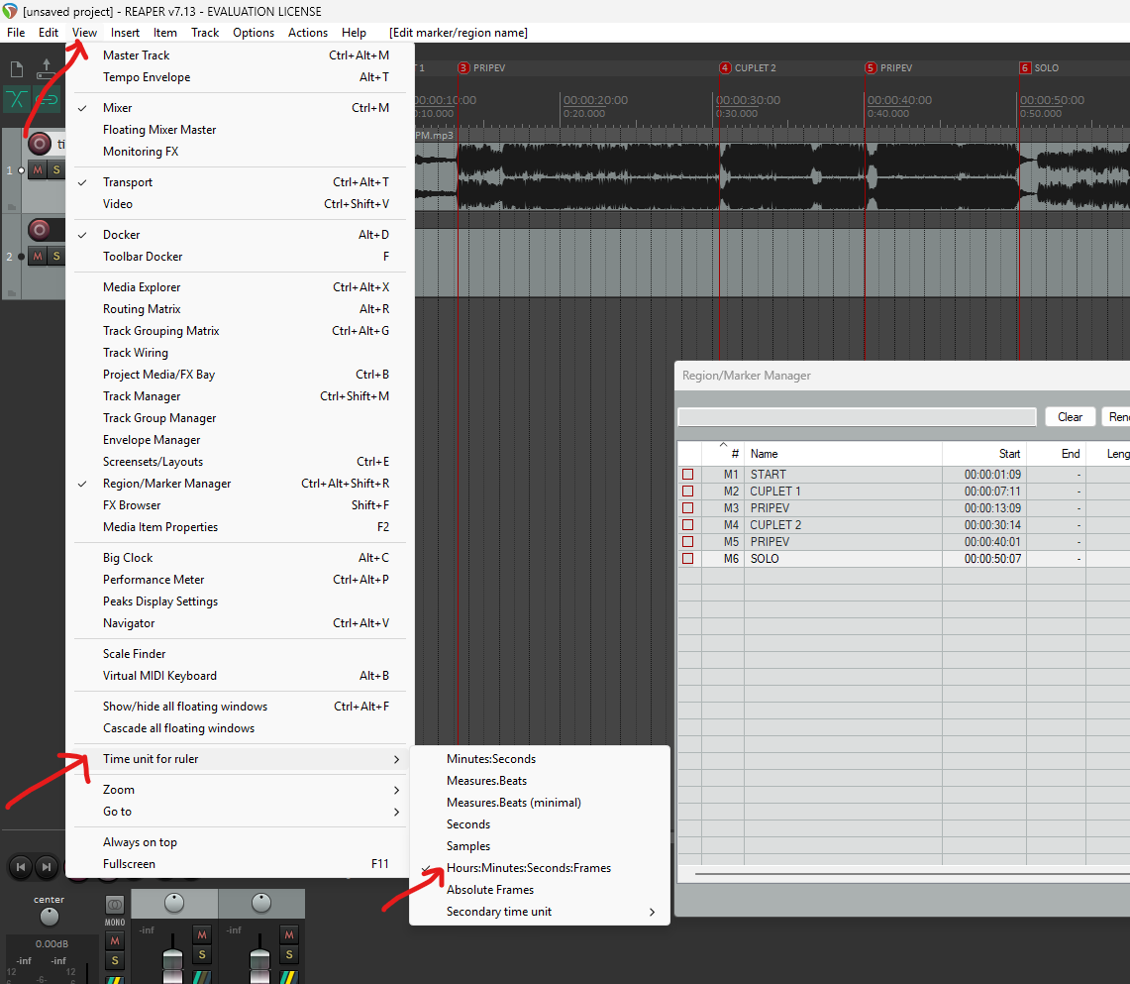
Task: Mute master track in mixer
Action: (x=115, y=940)
